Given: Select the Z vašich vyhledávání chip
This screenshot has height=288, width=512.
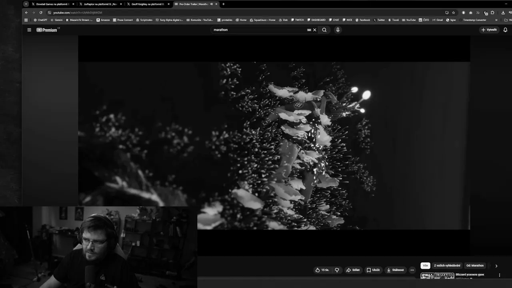Looking at the screenshot, I should tap(447, 266).
